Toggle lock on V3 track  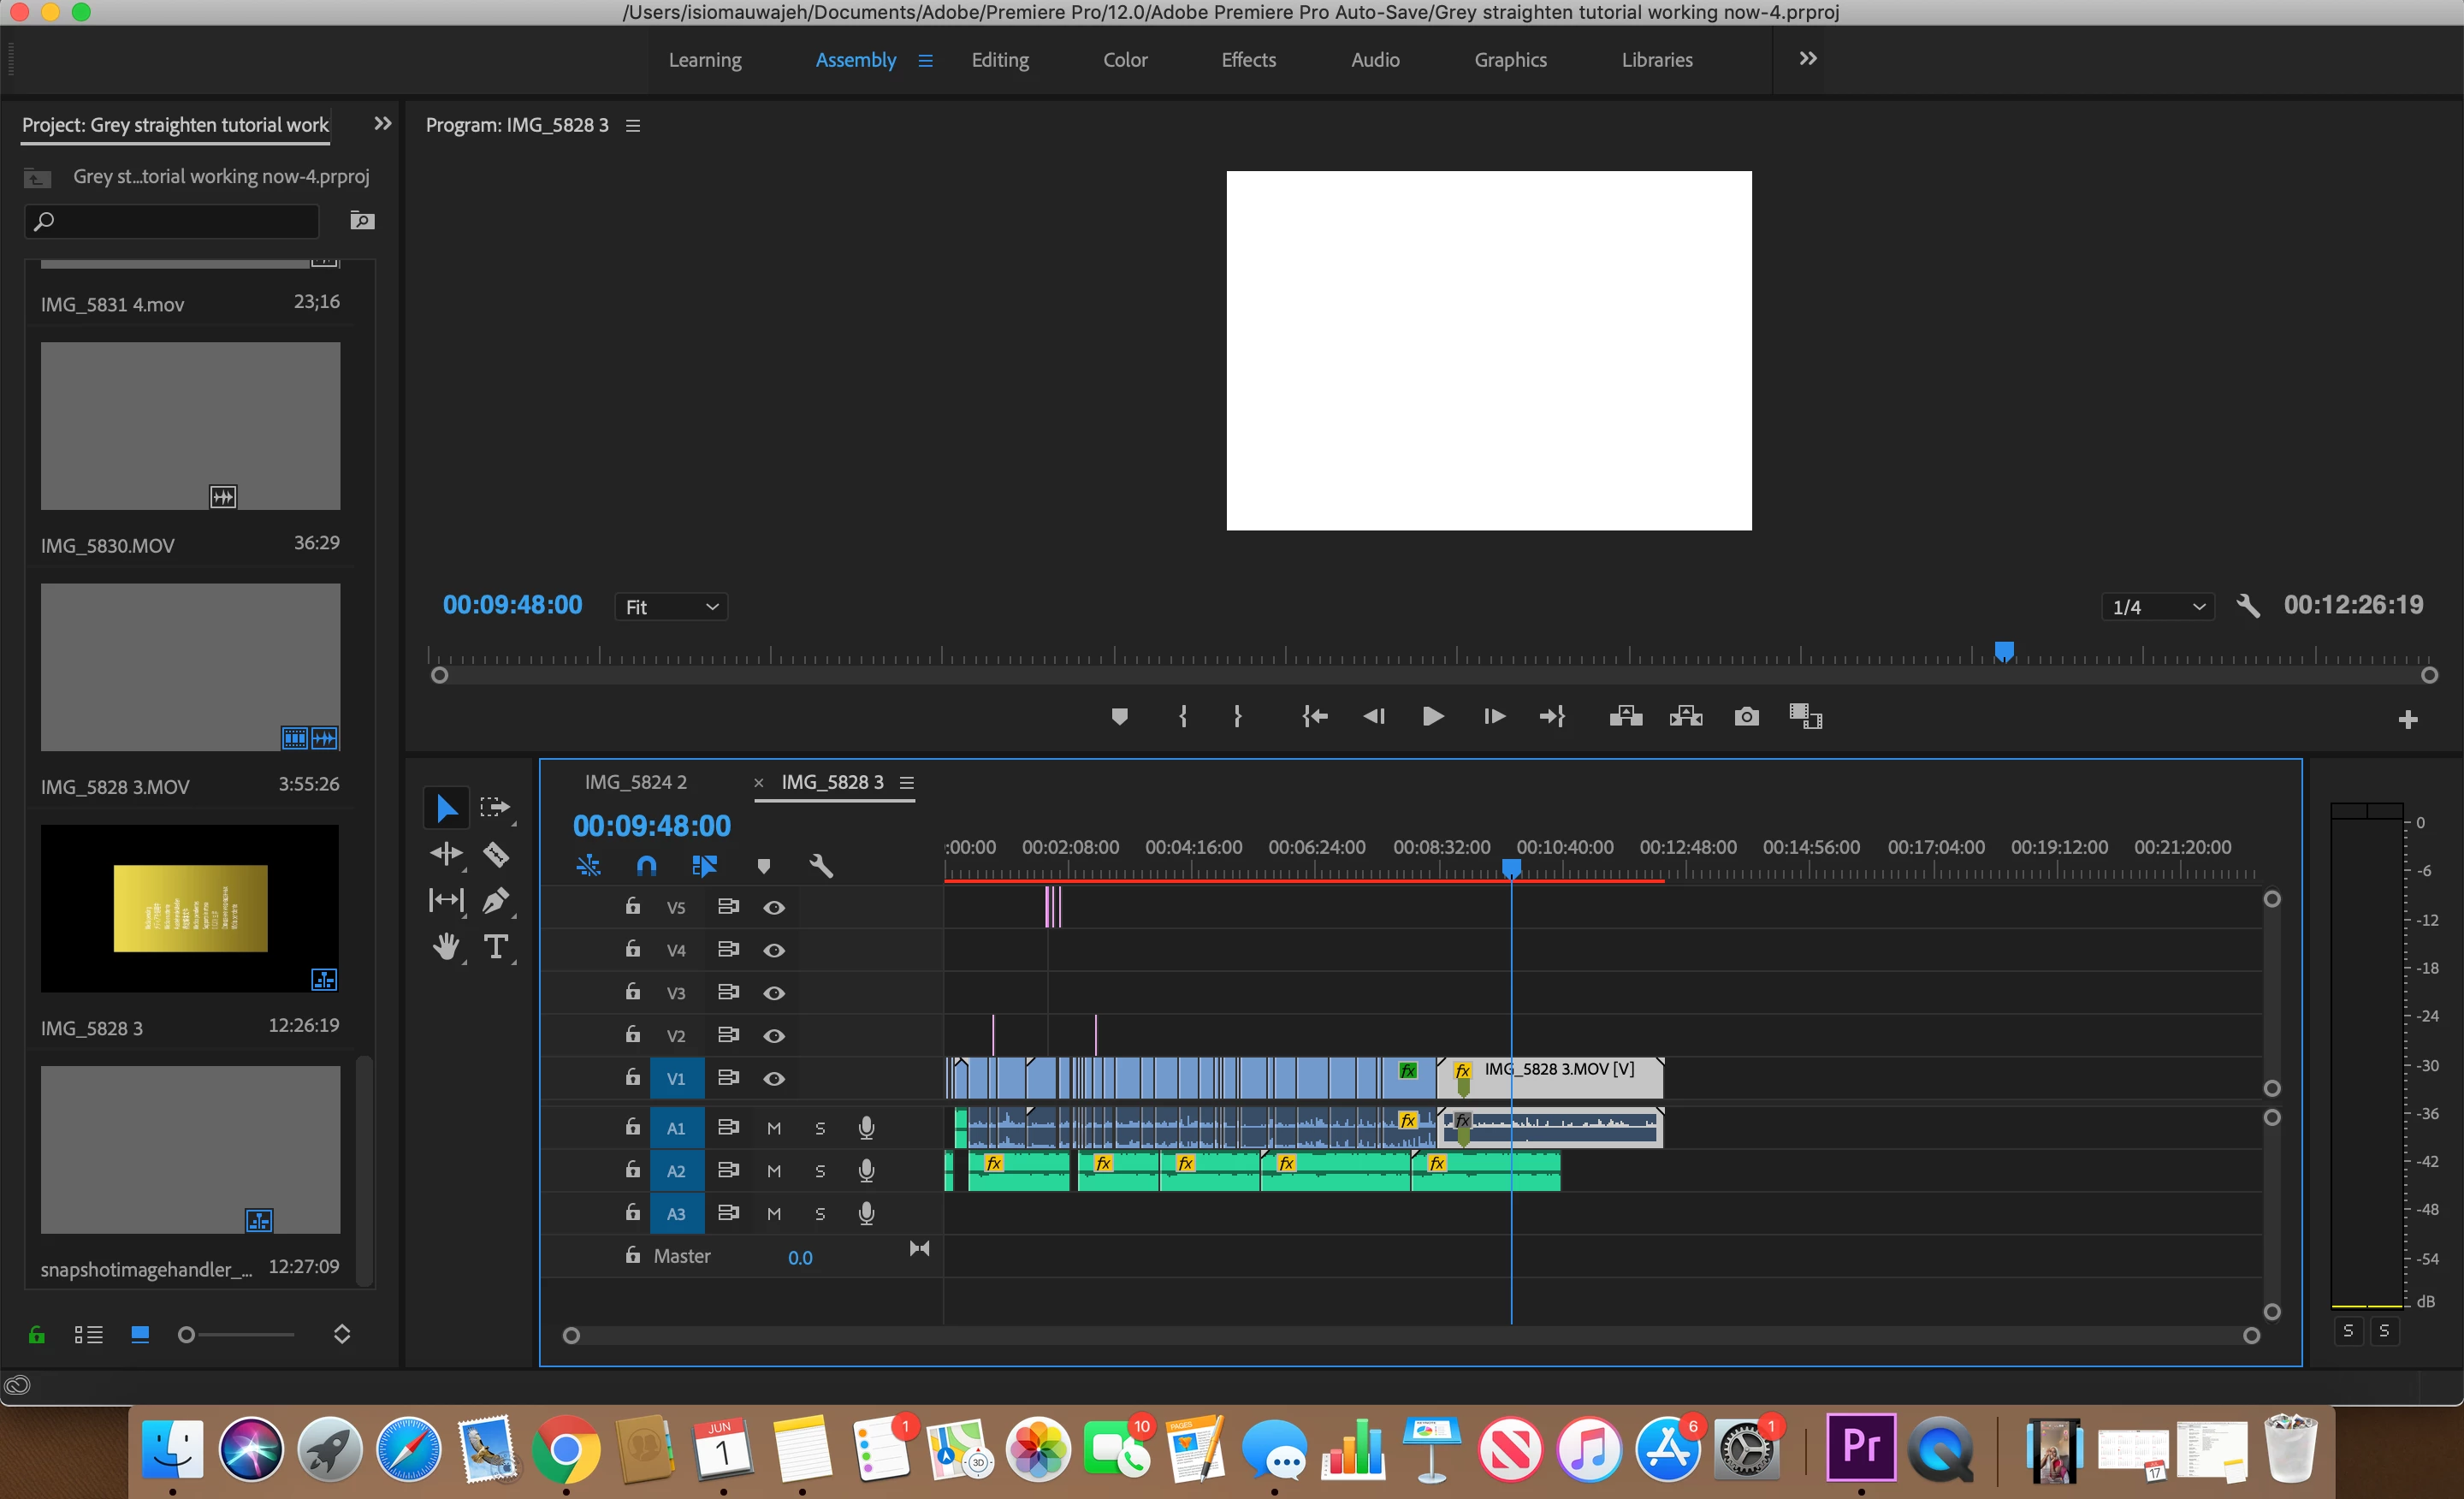(x=633, y=992)
